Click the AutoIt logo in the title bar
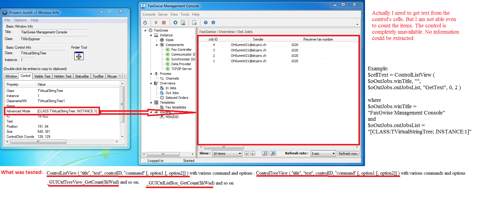This screenshot has width=478, height=201. tap(5, 13)
